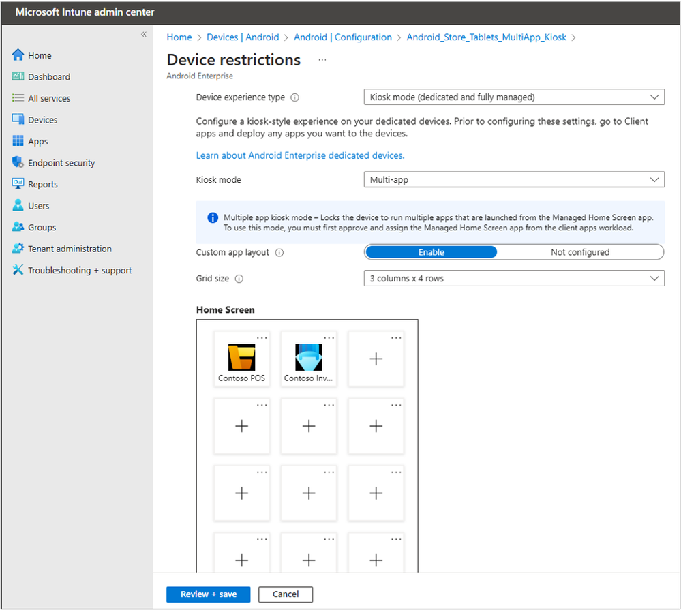
Task: Open Users in left navigation
Action: [39, 206]
